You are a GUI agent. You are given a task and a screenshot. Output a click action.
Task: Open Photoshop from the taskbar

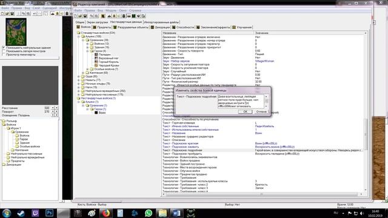[x=49, y=213]
